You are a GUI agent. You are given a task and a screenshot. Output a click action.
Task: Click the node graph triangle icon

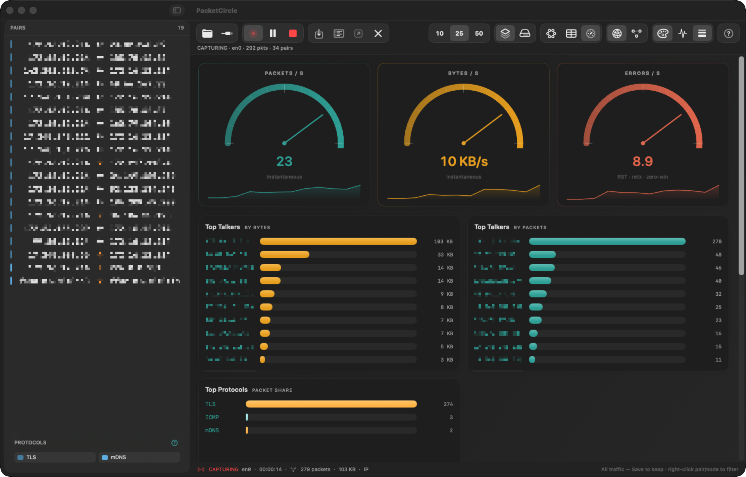tap(636, 34)
